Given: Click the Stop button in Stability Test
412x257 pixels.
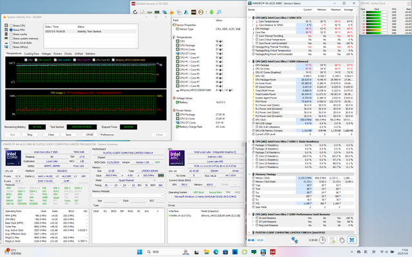Looking at the screenshot, I should coord(30,134).
